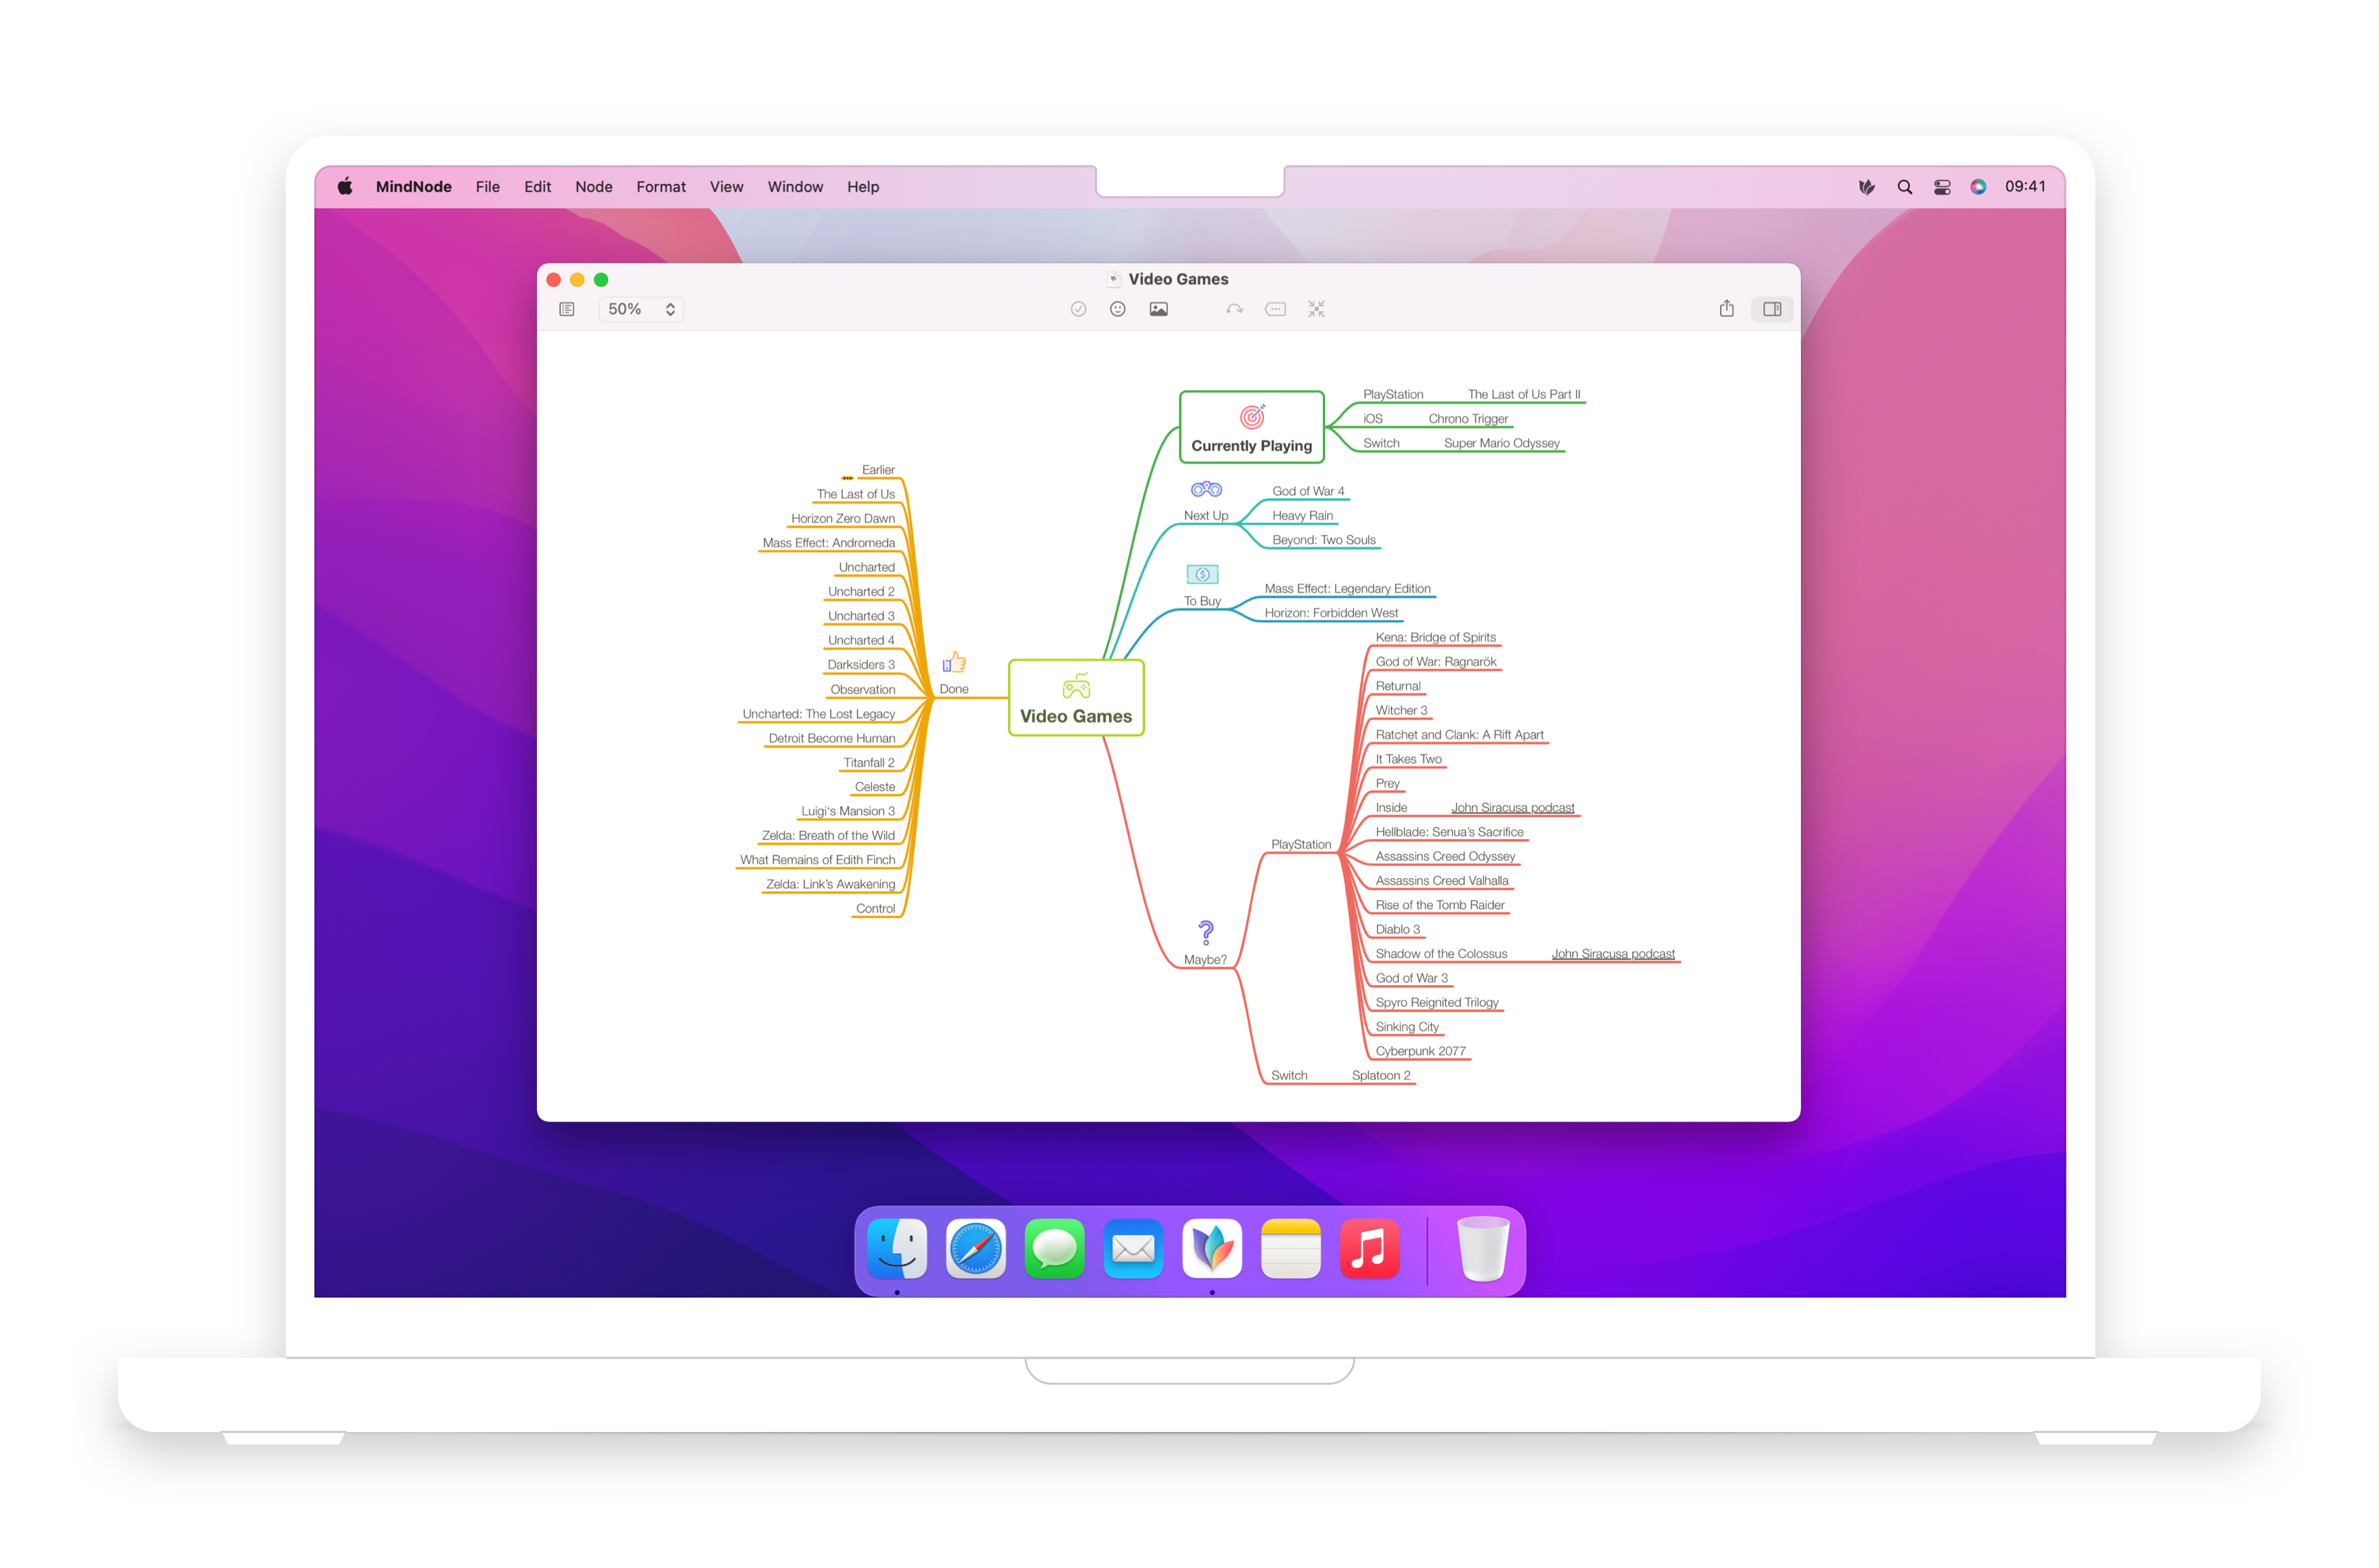The height and width of the screenshot is (1568, 2379).
Task: Open Spotlight search in menu bar
Action: pyautogui.click(x=1904, y=187)
